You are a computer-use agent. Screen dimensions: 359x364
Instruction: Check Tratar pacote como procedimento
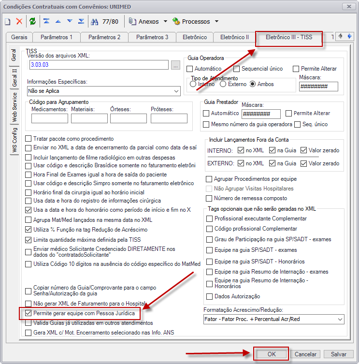point(29,139)
